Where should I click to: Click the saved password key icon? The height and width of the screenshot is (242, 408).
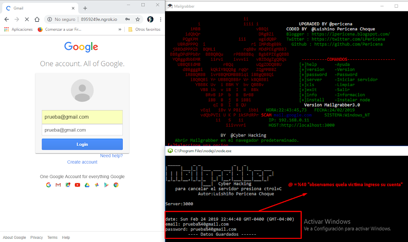tap(127, 19)
